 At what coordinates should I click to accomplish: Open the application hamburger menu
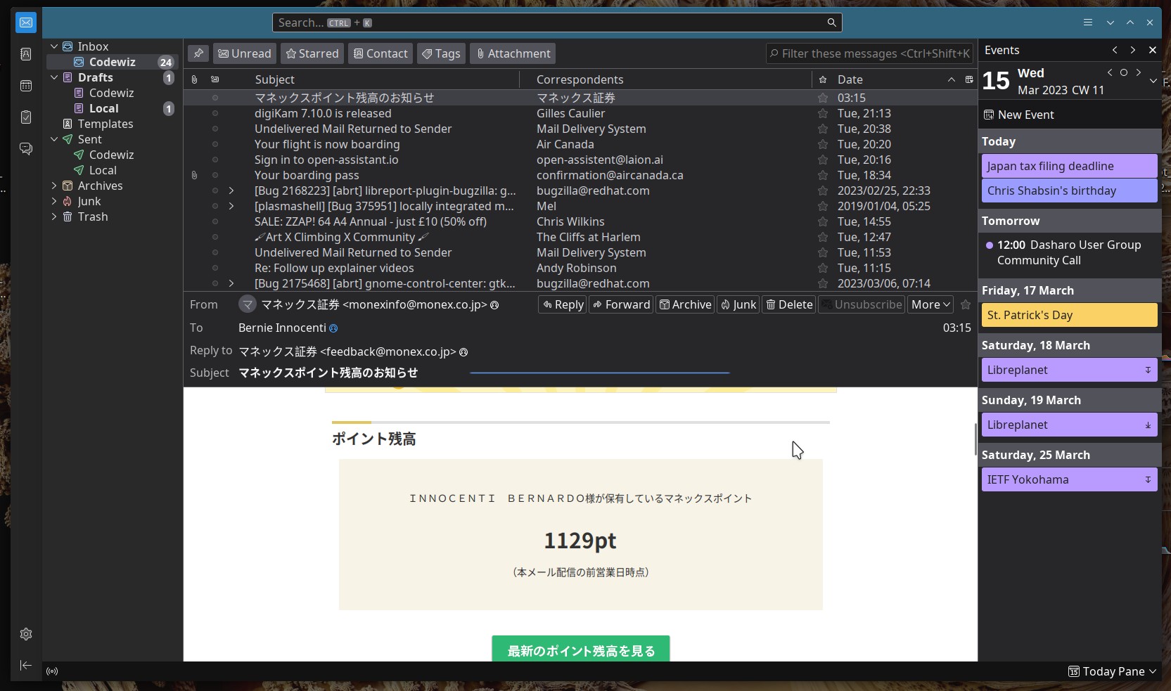click(1087, 22)
